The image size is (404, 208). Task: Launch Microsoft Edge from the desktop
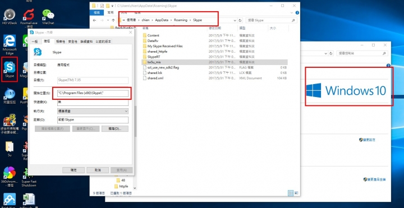tap(10, 44)
